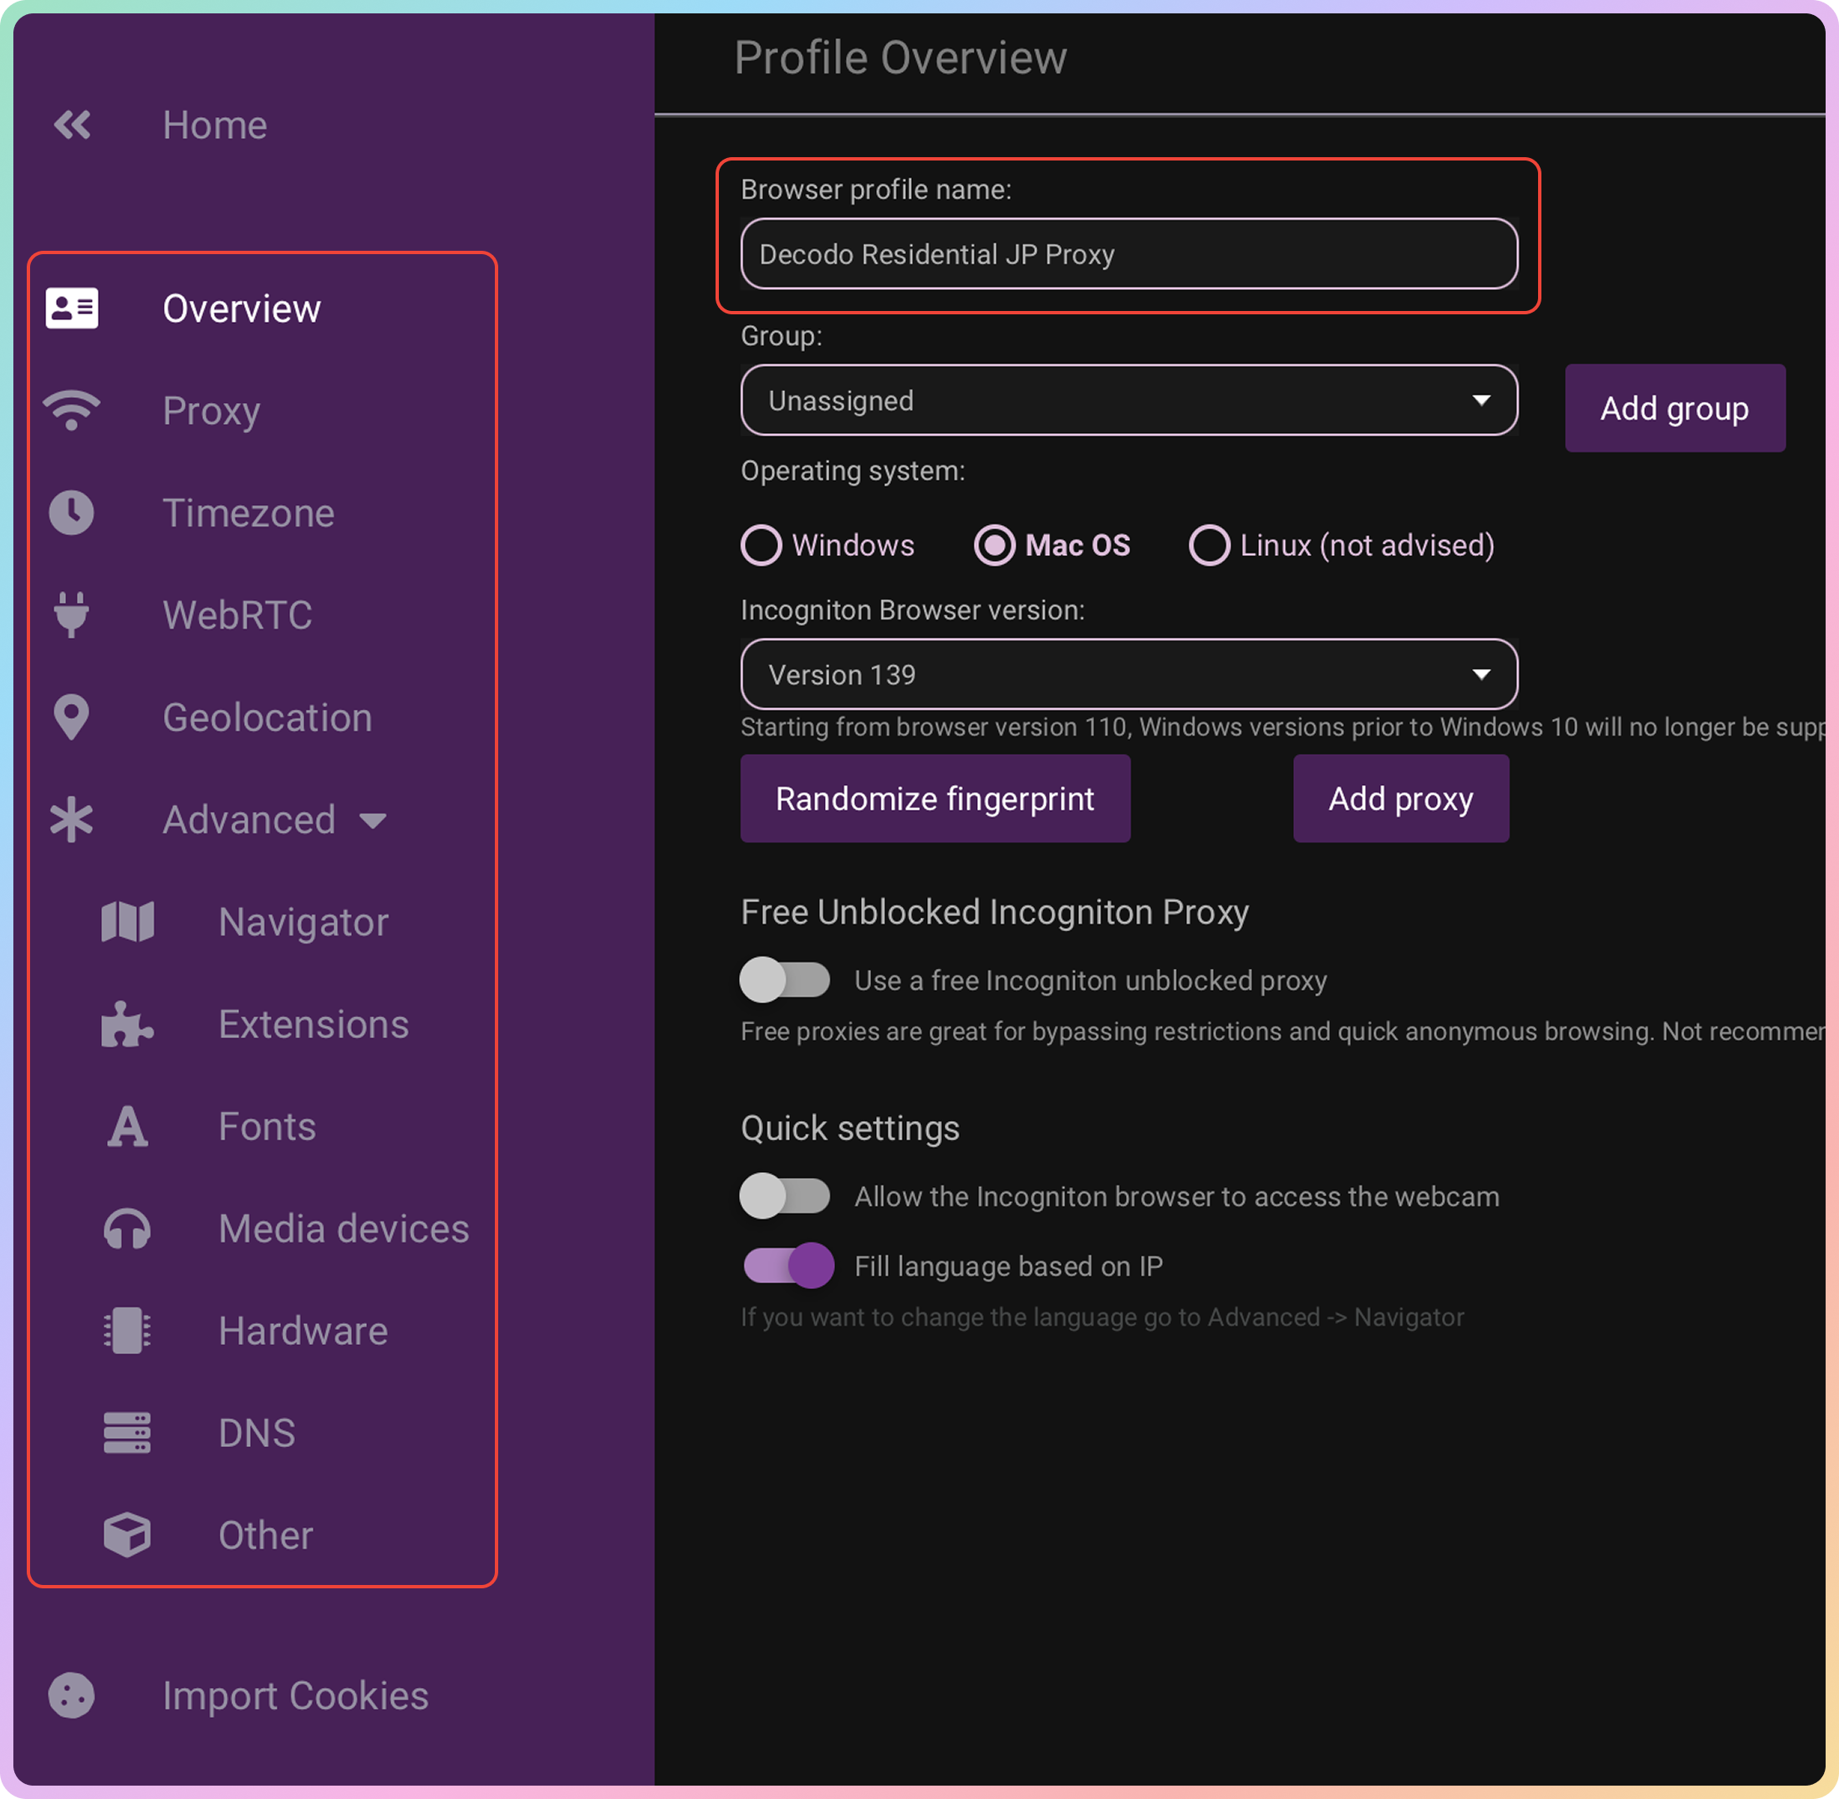
Task: Select the Windows operating system radio
Action: click(x=762, y=545)
